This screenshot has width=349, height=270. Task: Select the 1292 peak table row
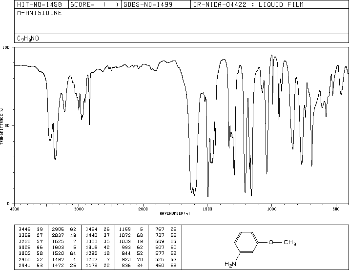coord(98,253)
